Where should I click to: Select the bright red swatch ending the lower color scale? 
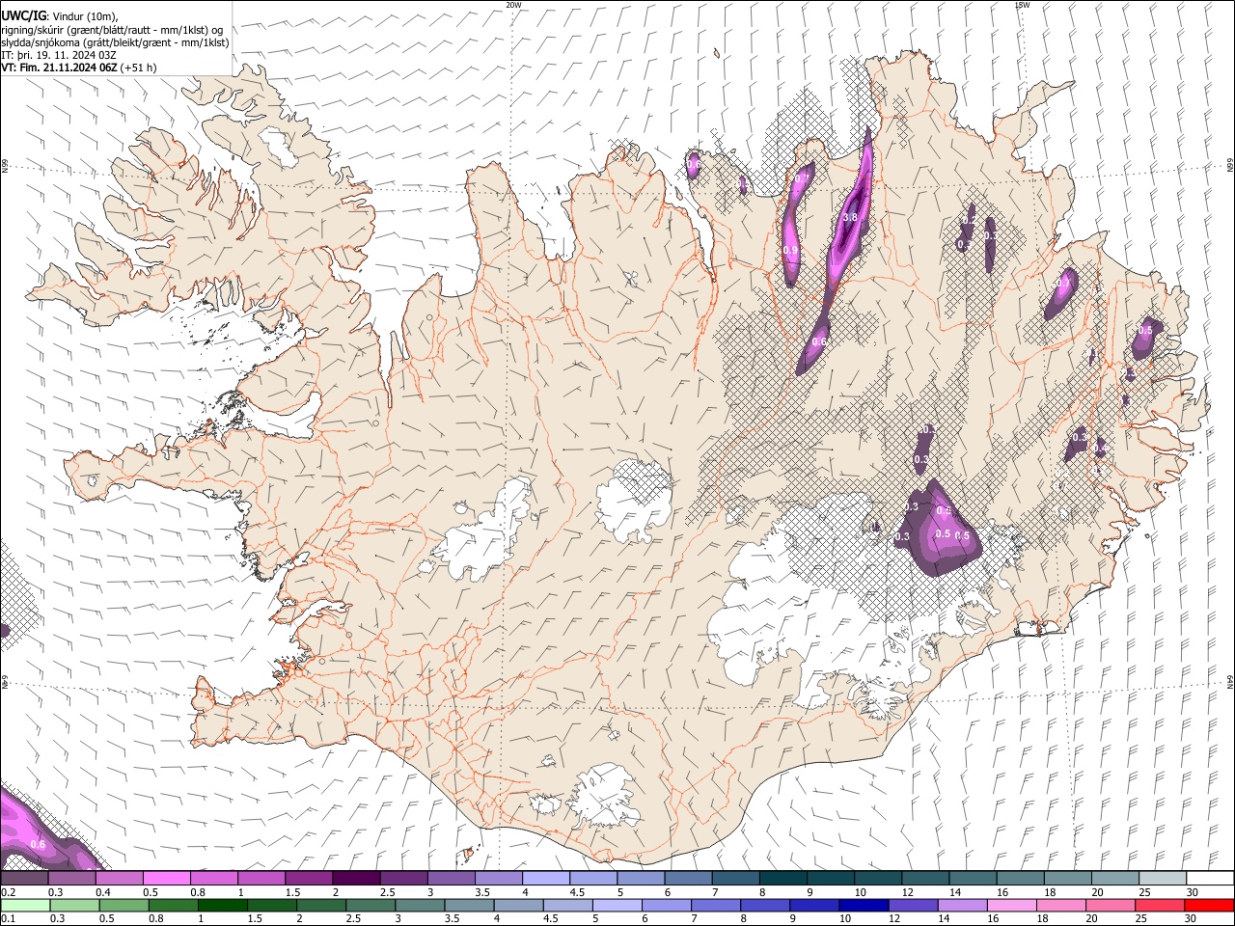[1209, 905]
